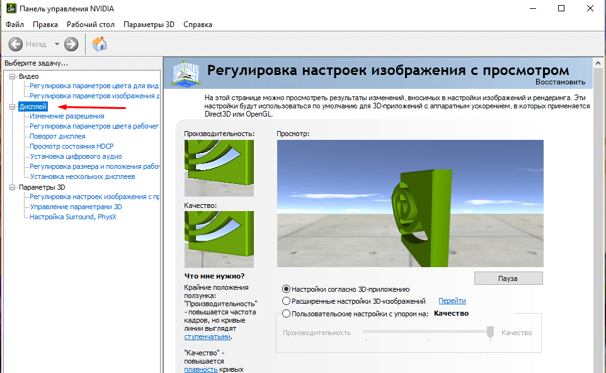
Task: Select 'Пользовательские настройки с упором на' option
Action: (x=287, y=313)
